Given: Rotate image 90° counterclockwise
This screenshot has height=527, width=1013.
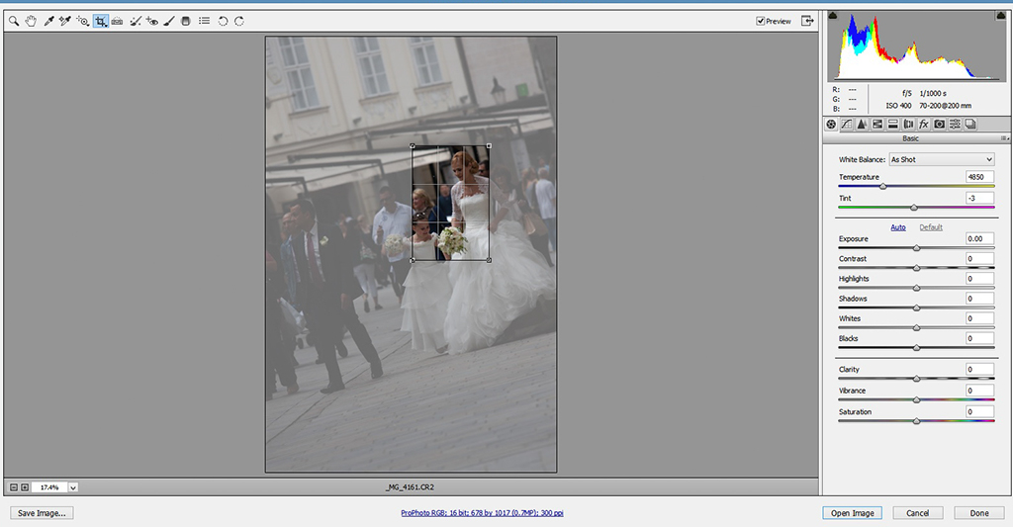Looking at the screenshot, I should coord(223,21).
